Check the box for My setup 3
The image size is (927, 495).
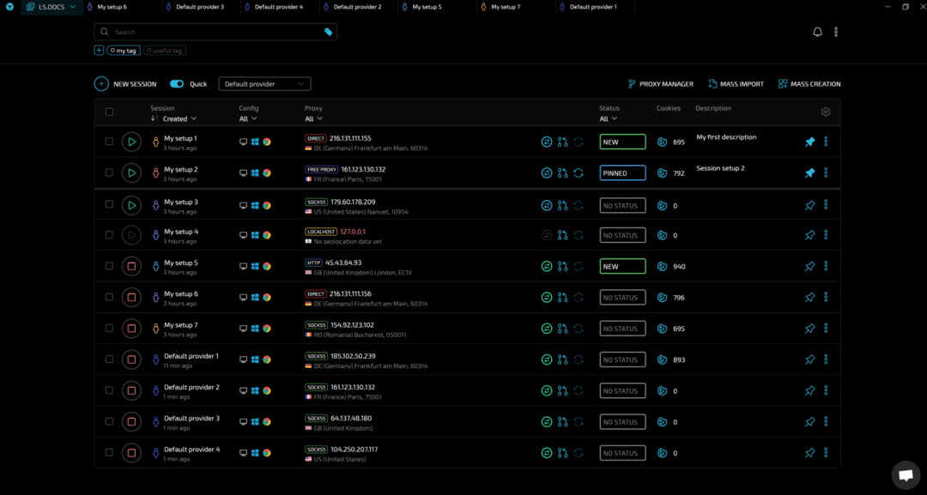click(x=109, y=204)
